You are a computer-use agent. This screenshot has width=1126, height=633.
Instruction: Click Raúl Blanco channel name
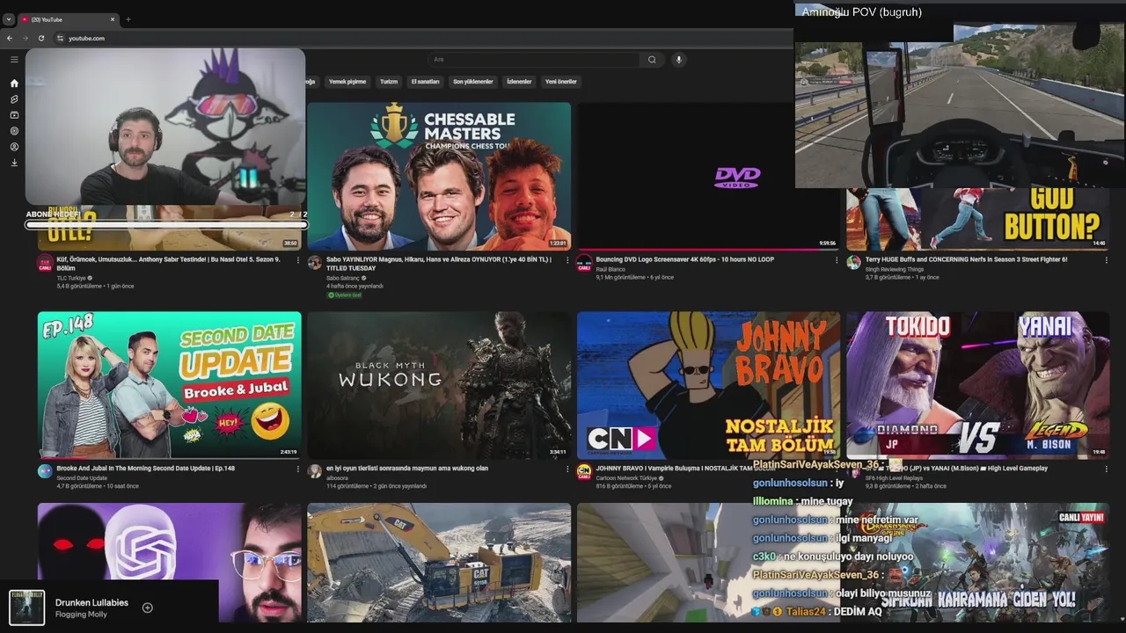click(x=611, y=269)
